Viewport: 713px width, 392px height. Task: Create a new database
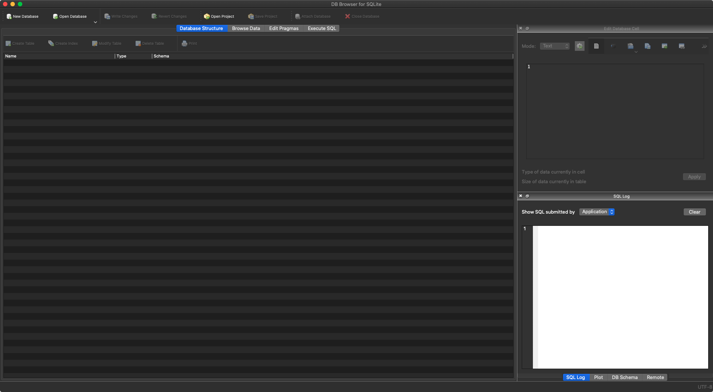tap(22, 16)
